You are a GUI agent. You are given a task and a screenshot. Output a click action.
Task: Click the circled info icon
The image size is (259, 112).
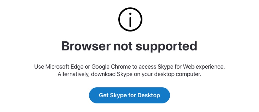click(x=130, y=19)
